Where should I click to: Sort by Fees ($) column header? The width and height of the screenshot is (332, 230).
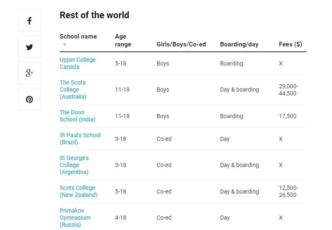[290, 44]
